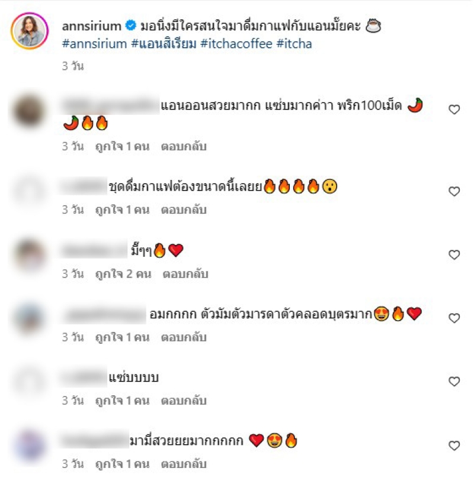View ถูกใจ 2 คน likes on the มี๊ๆๆ comment
This screenshot has width=474, height=484.
coord(123,274)
